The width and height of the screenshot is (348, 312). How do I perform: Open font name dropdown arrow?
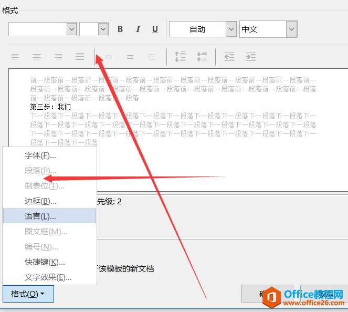[72, 29]
